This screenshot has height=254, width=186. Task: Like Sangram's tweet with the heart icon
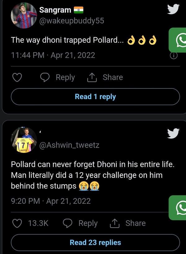click(17, 77)
